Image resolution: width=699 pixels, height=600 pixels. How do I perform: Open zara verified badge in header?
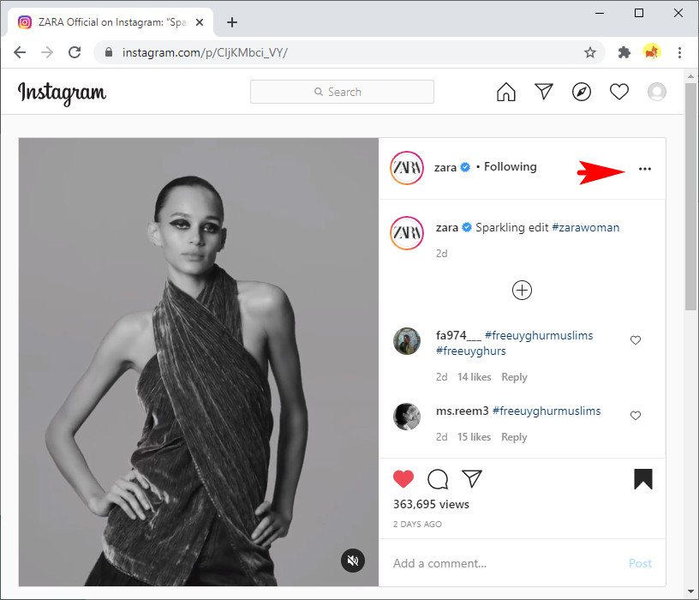pos(465,167)
